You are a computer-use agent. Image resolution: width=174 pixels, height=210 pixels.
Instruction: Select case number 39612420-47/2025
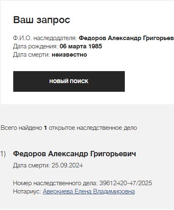126,183
